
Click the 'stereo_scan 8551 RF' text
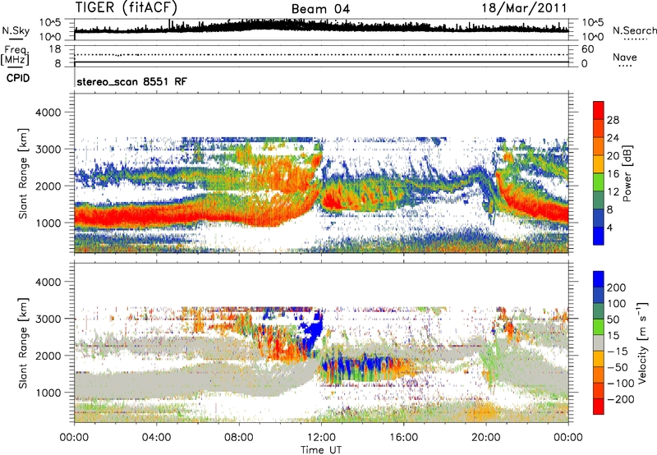tap(131, 81)
